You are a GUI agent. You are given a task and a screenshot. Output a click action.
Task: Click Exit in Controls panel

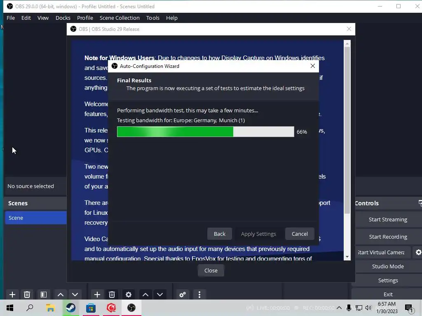[x=388, y=294]
